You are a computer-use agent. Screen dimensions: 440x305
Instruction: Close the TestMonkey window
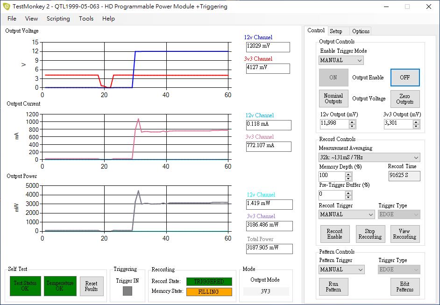(x=428, y=7)
